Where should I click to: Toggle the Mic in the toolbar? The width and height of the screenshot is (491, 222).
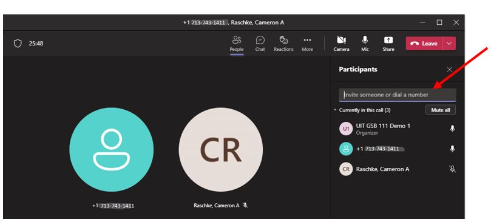tap(365, 44)
